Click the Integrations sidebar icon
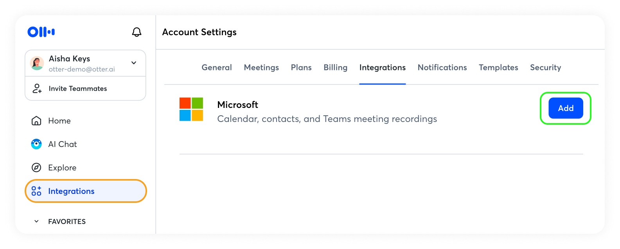Screen dimensions: 620x249 coord(36,191)
